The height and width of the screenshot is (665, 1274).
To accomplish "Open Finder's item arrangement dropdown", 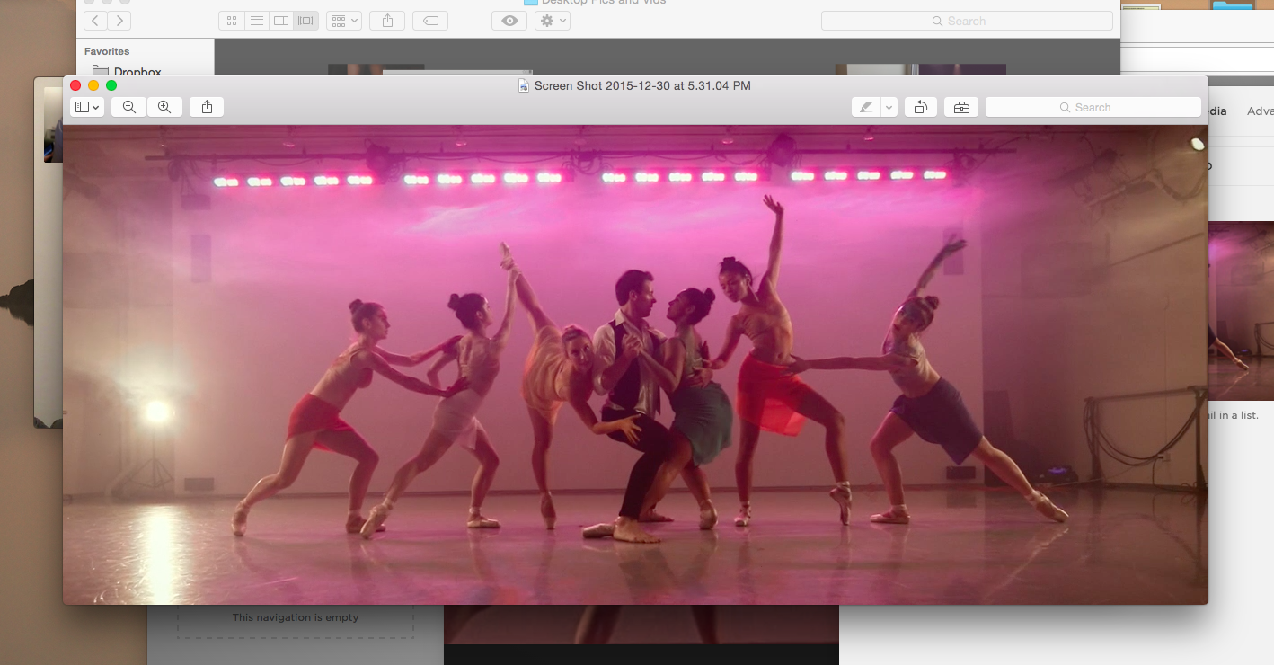I will (x=344, y=21).
